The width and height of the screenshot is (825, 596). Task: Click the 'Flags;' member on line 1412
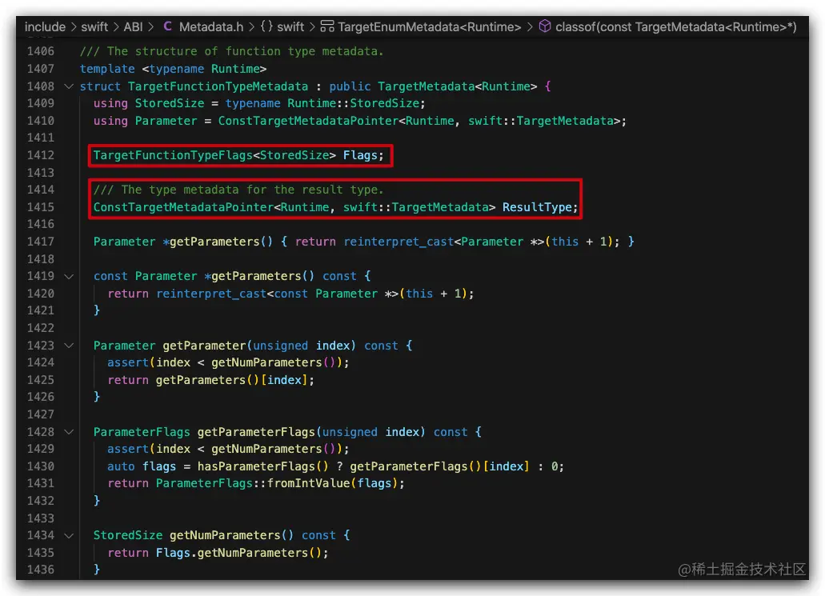pyautogui.click(x=363, y=155)
